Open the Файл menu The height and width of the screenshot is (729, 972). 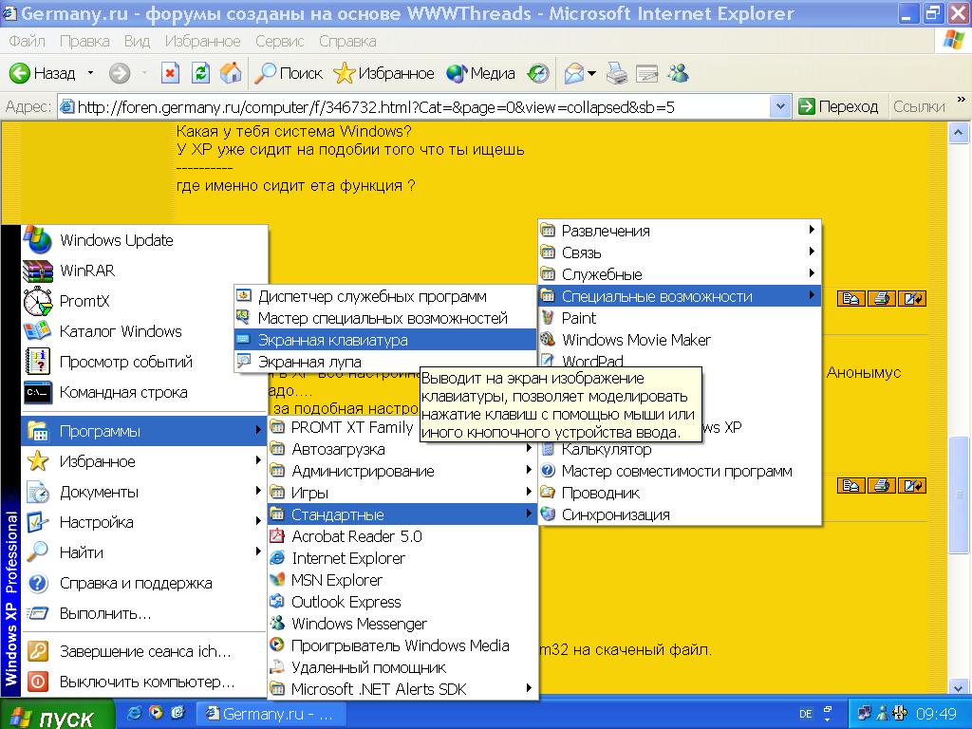(x=27, y=41)
